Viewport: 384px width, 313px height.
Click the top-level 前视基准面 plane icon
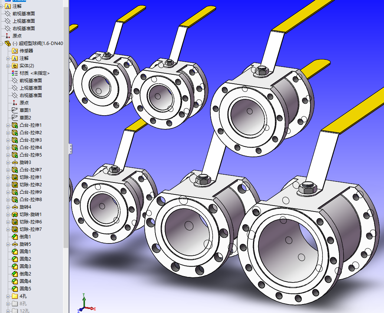(8, 13)
